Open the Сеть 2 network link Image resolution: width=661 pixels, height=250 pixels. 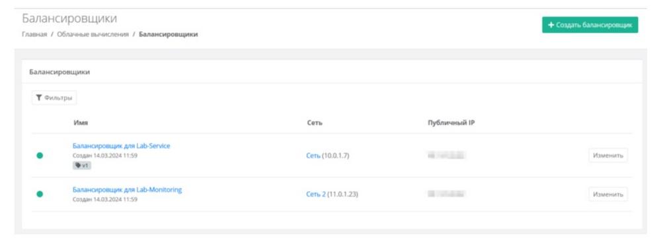(316, 194)
